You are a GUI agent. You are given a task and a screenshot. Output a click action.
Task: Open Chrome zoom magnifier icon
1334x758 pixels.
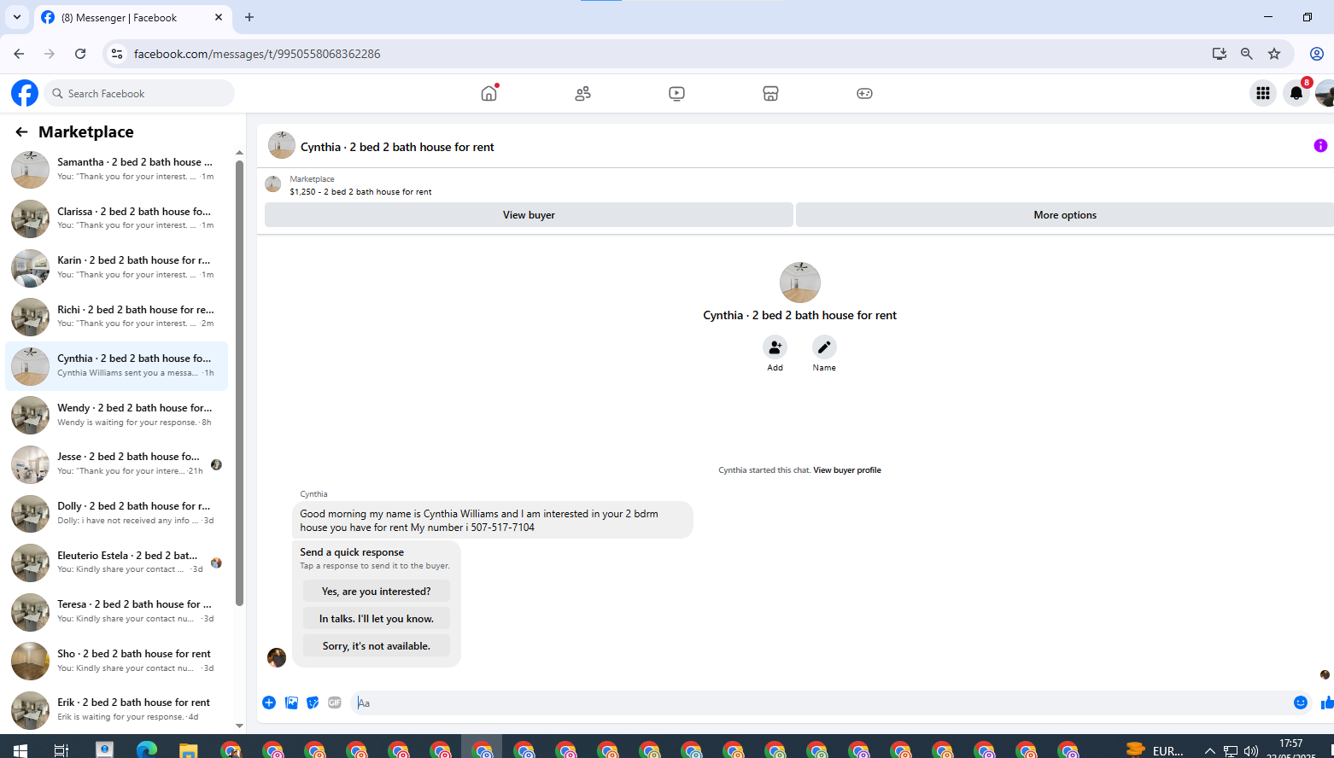[x=1247, y=54]
